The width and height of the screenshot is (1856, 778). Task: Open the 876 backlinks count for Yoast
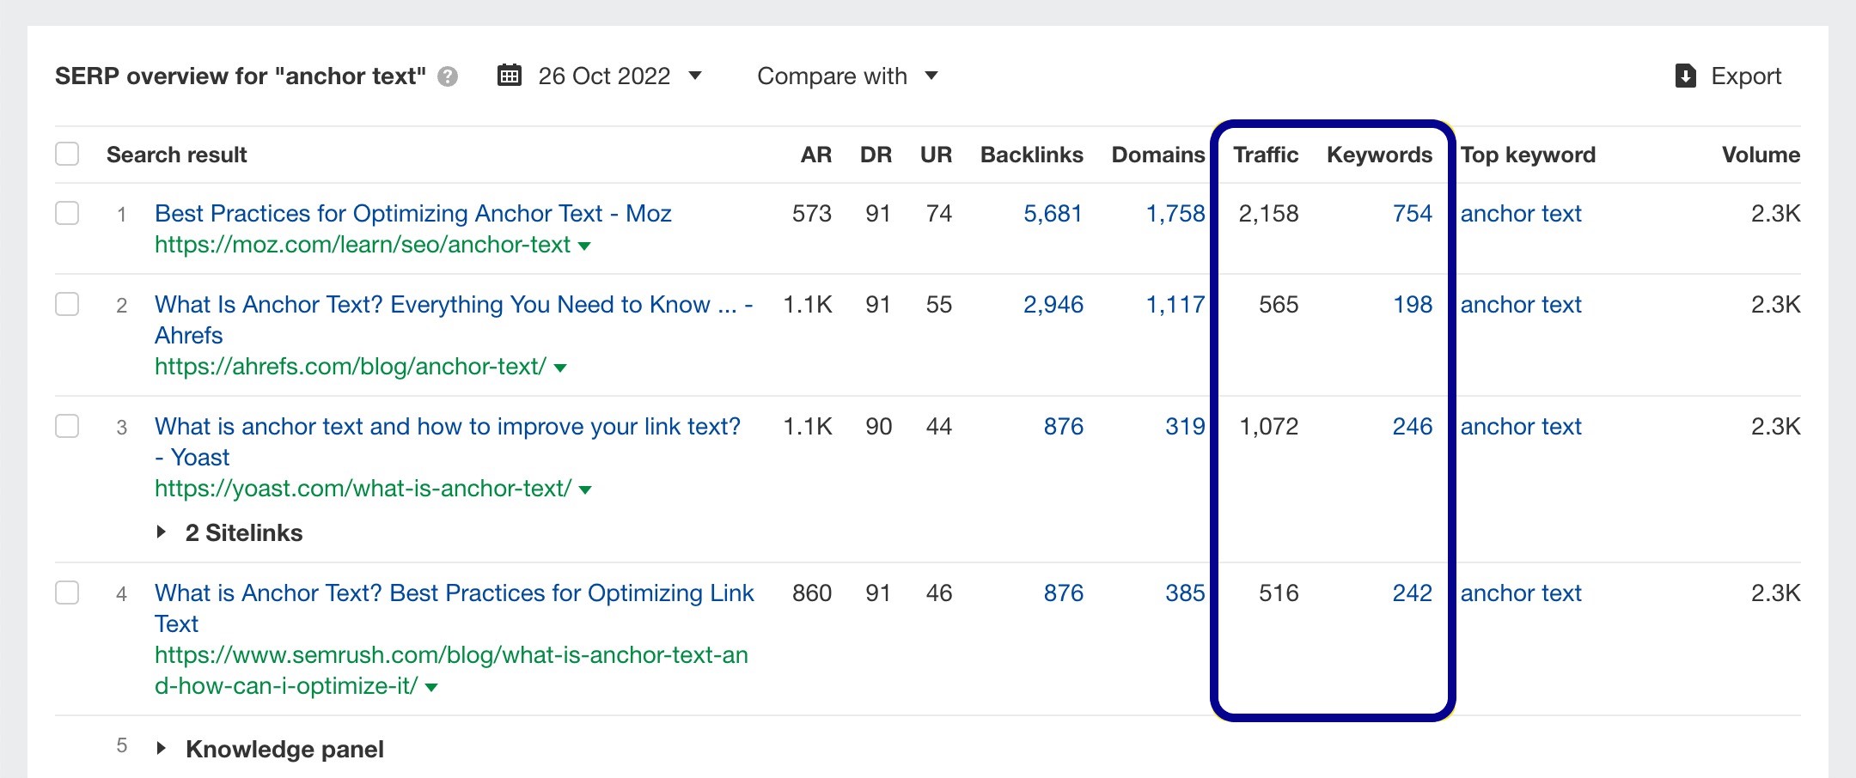point(1064,426)
